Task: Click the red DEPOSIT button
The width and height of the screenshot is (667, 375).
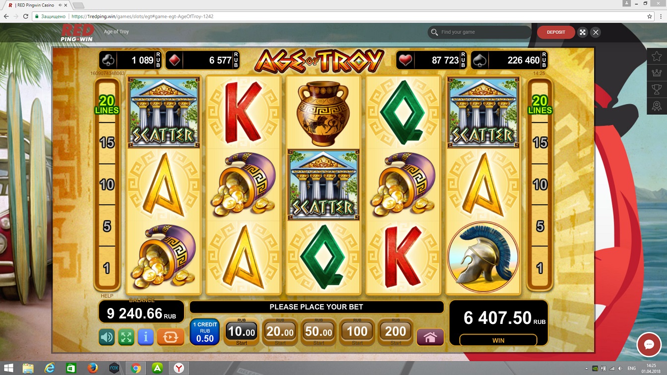Action: coord(556,32)
